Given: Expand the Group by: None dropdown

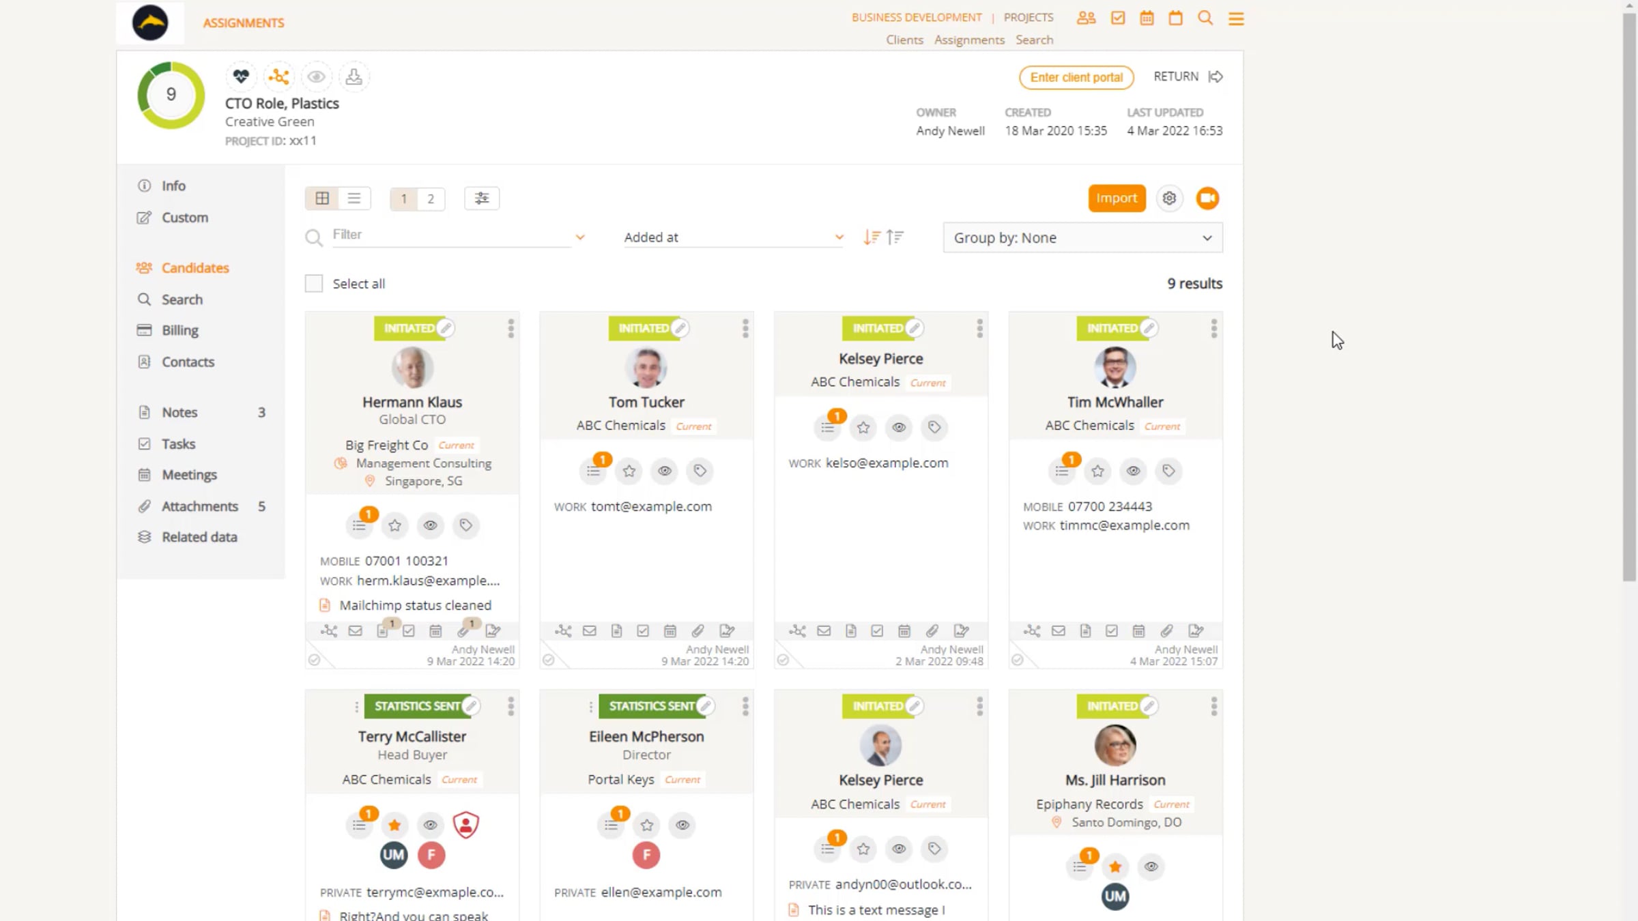Looking at the screenshot, I should point(1082,238).
